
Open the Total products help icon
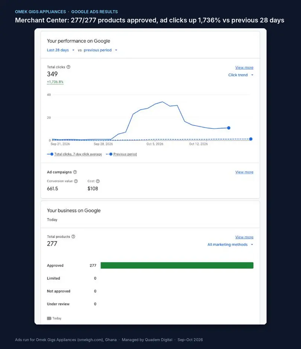tap(73, 237)
